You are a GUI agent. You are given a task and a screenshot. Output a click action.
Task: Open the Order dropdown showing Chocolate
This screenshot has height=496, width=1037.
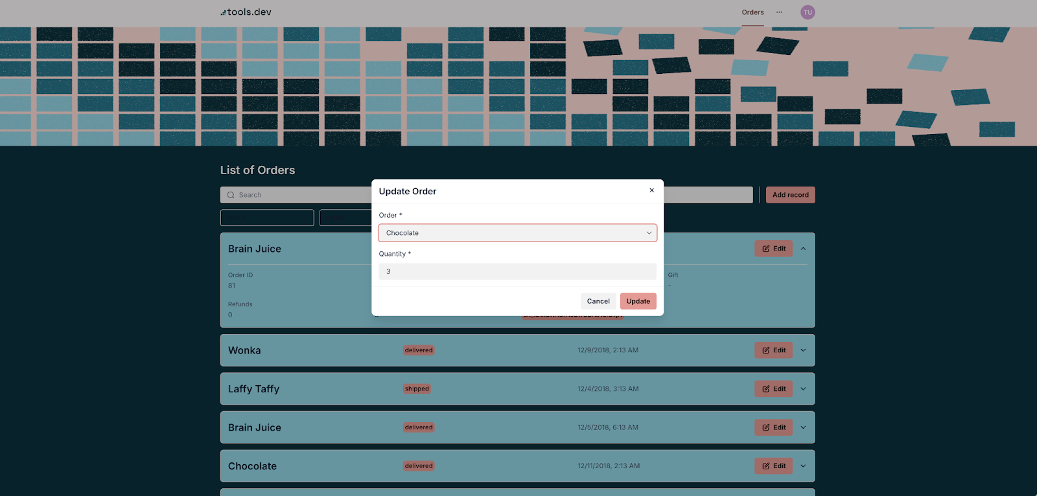point(517,233)
